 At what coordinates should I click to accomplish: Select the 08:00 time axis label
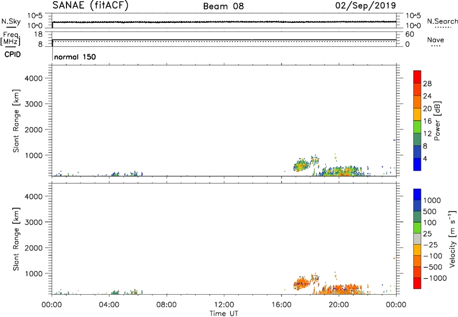pos(167,305)
